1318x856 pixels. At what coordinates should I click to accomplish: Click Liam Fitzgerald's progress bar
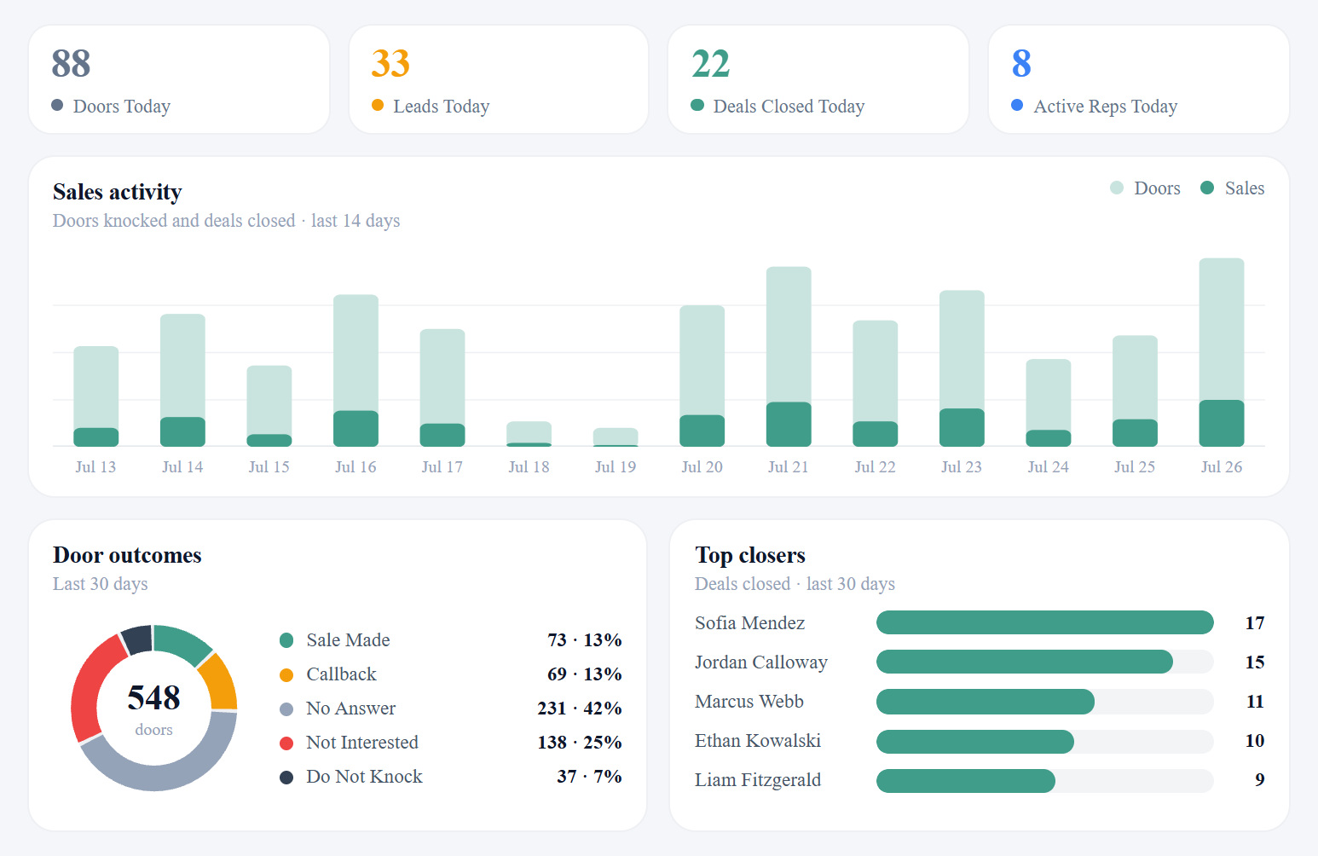[x=1045, y=781]
